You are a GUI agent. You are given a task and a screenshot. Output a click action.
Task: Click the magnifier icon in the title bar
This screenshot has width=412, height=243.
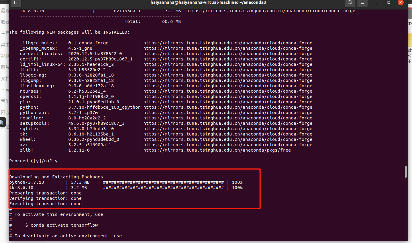pyautogui.click(x=350, y=3)
